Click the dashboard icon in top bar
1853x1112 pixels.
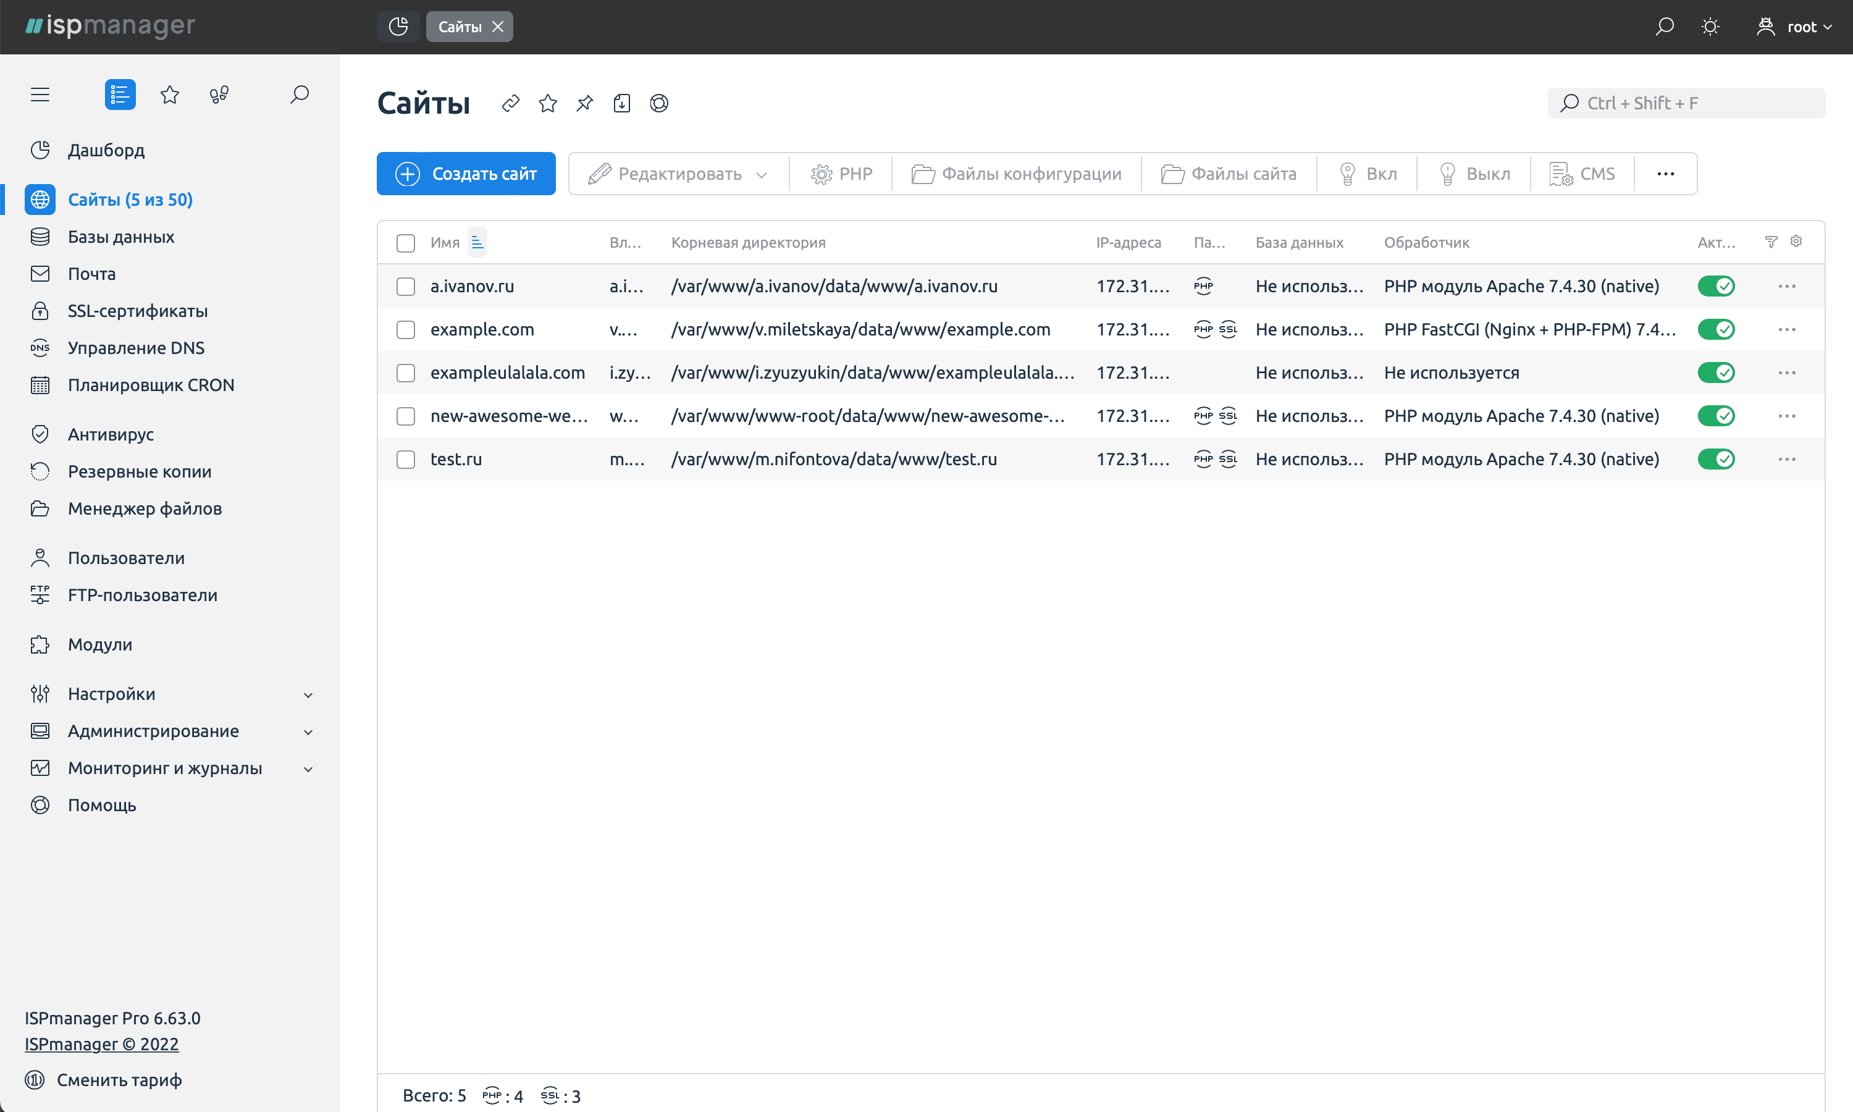[x=398, y=27]
